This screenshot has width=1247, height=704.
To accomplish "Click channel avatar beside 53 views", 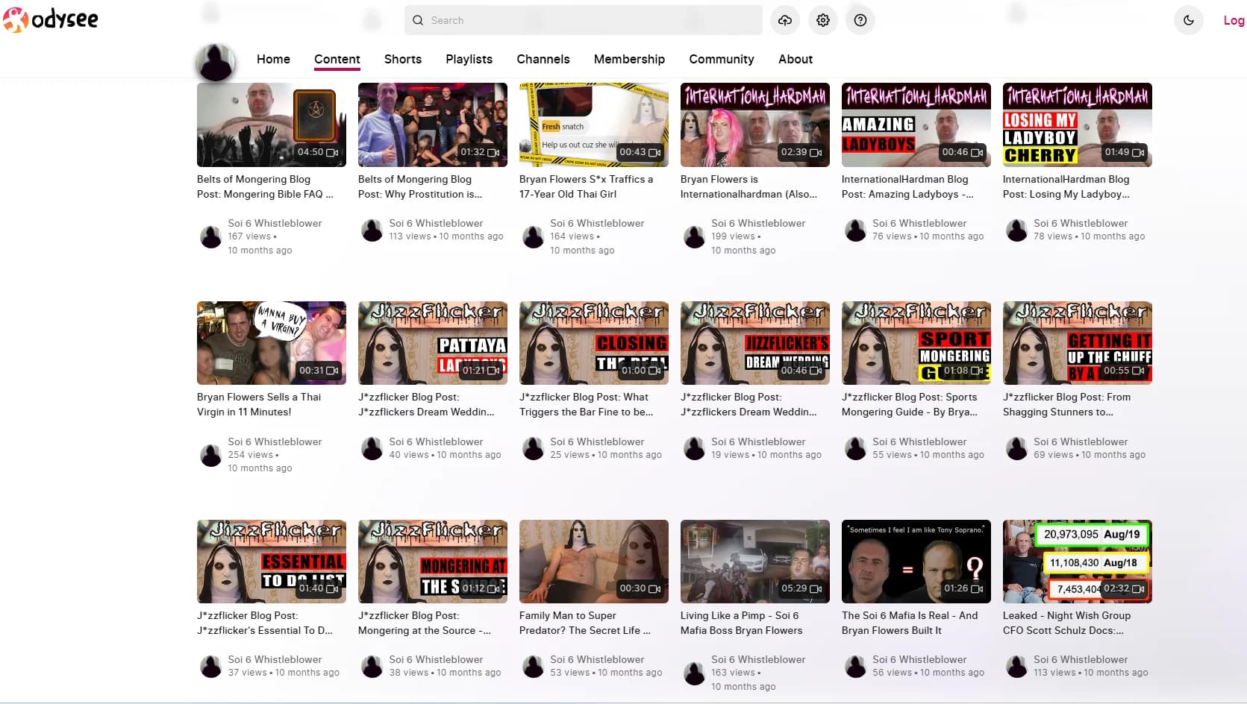I will (534, 666).
